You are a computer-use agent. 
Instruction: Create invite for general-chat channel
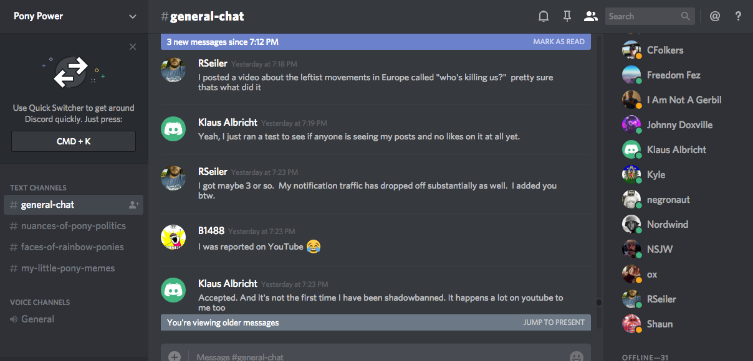click(x=133, y=205)
